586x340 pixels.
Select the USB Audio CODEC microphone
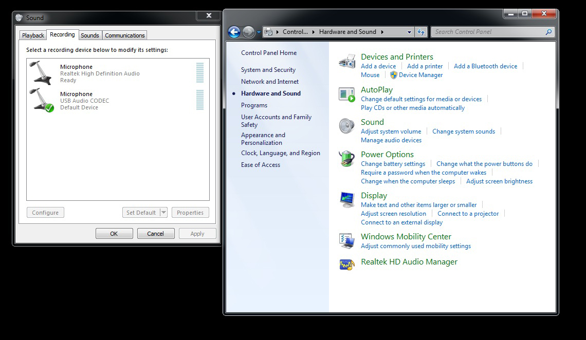click(85, 101)
